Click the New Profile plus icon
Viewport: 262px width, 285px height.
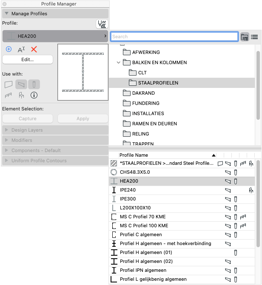pyautogui.click(x=9, y=49)
